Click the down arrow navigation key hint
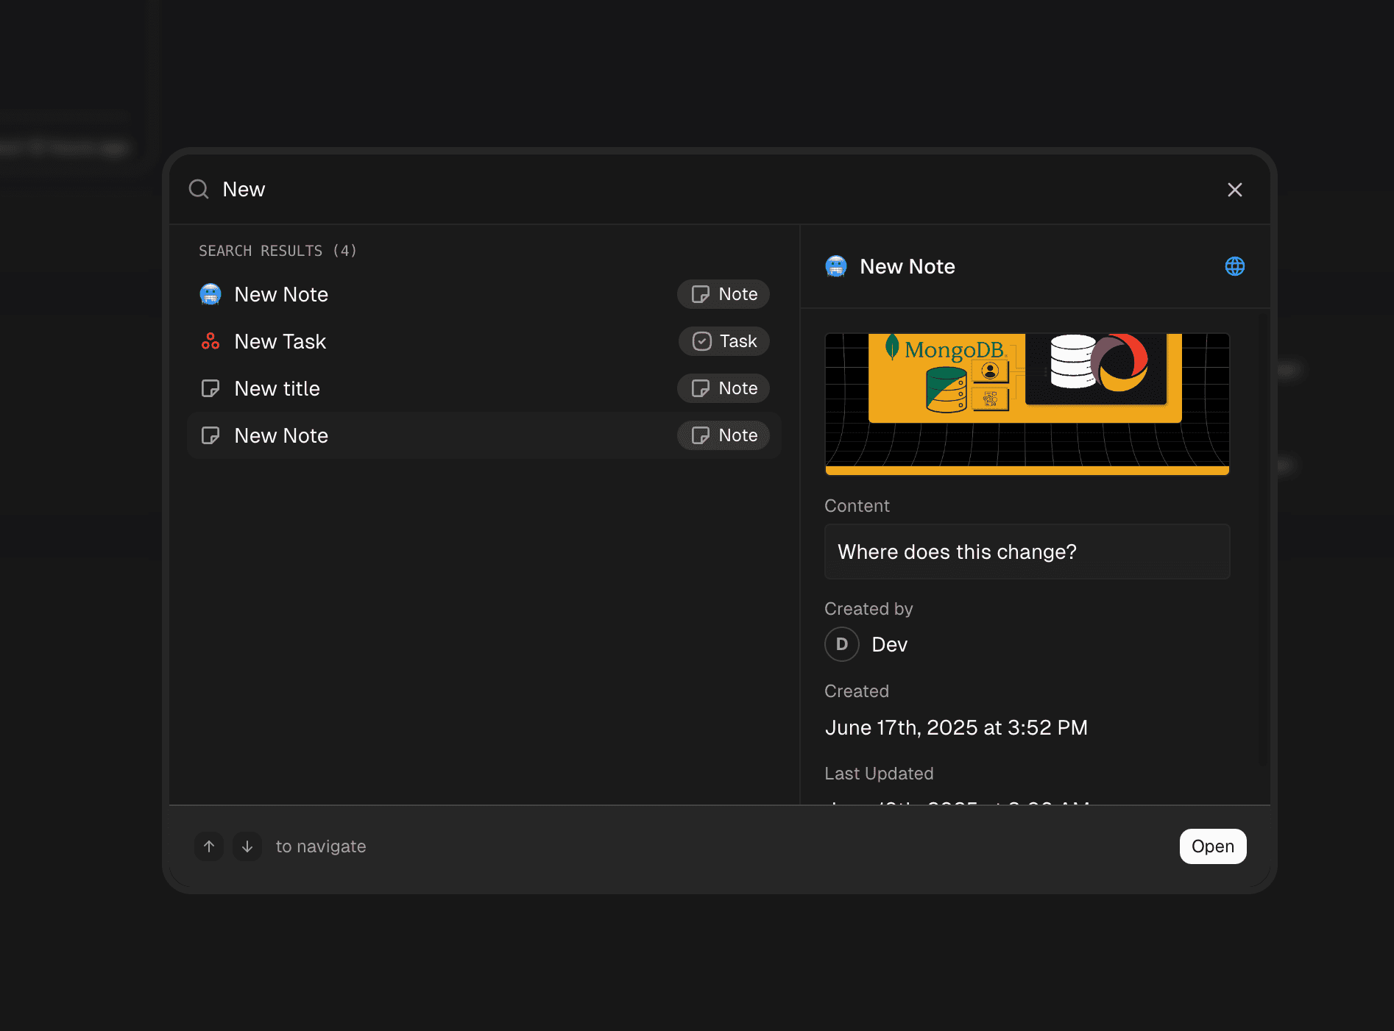This screenshot has height=1031, width=1394. (x=247, y=846)
